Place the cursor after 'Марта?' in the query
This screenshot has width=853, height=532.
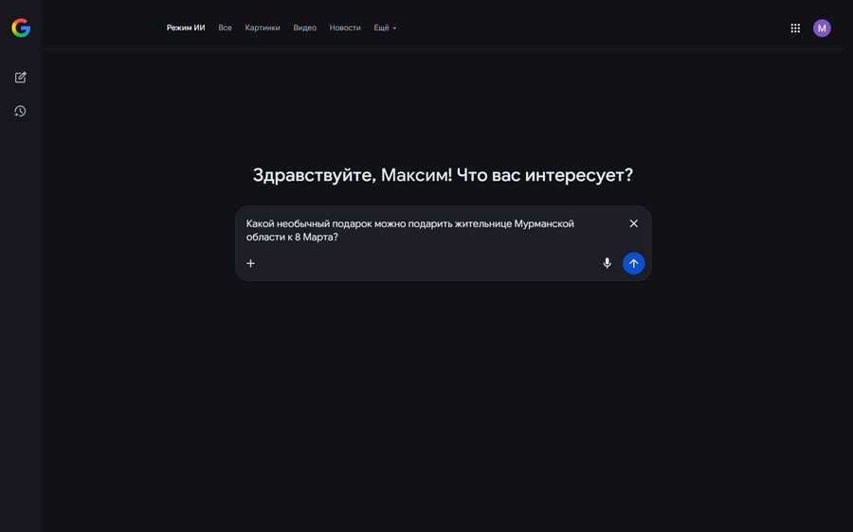pos(339,238)
